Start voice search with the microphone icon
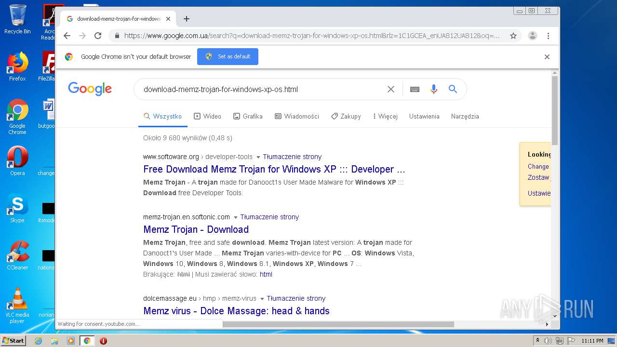Image resolution: width=617 pixels, height=347 pixels. click(434, 89)
